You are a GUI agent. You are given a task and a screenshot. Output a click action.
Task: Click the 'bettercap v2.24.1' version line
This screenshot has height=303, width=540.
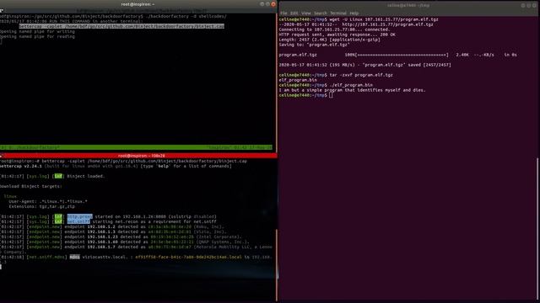point(116,166)
